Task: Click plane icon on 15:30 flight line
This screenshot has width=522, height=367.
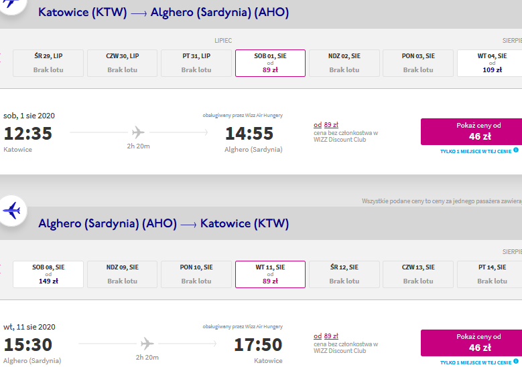Action: 147,344
